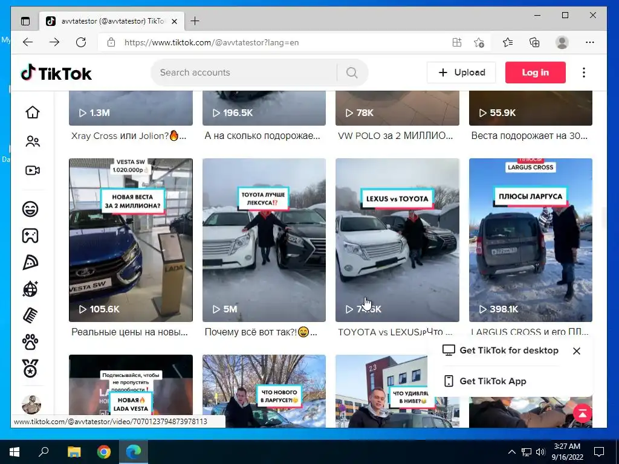
Task: Click Get TikTok App
Action: click(x=485, y=381)
